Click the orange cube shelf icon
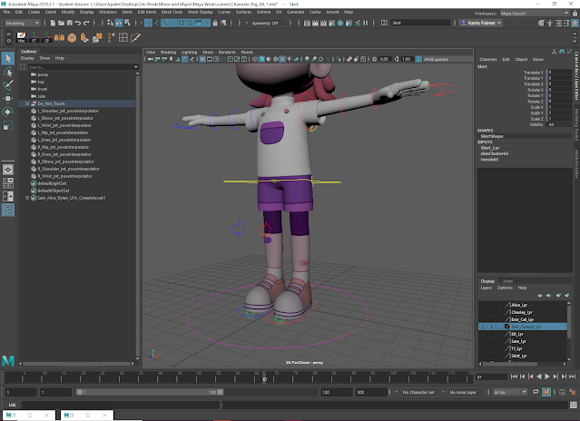 (72, 37)
